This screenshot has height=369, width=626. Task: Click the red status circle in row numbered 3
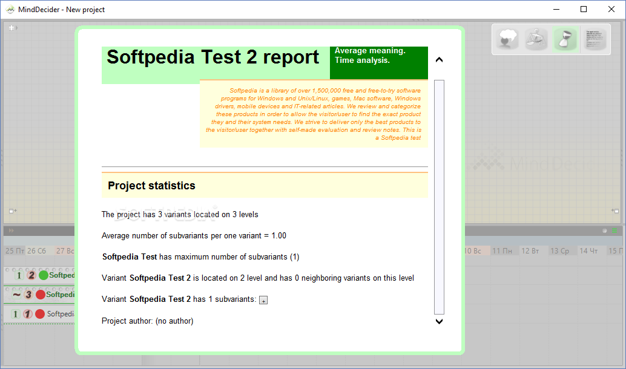[41, 295]
